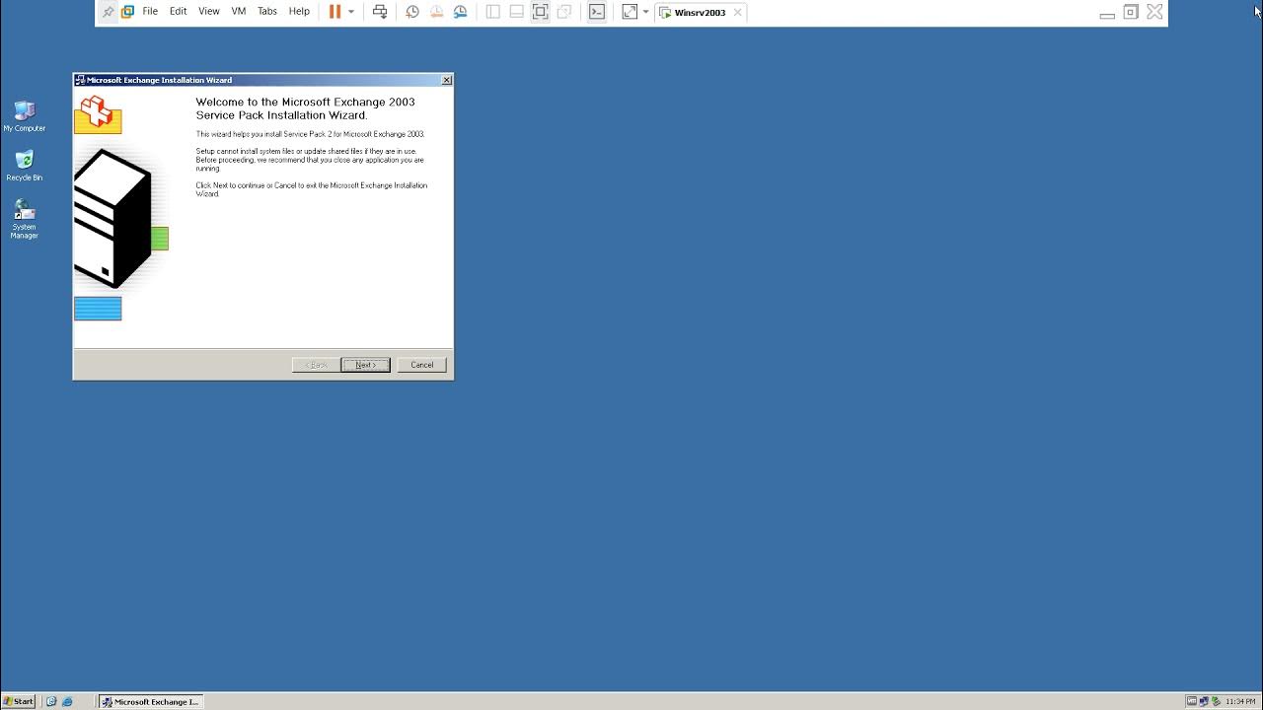The image size is (1263, 710).
Task: Click the network tray icon
Action: pyautogui.click(x=1204, y=701)
